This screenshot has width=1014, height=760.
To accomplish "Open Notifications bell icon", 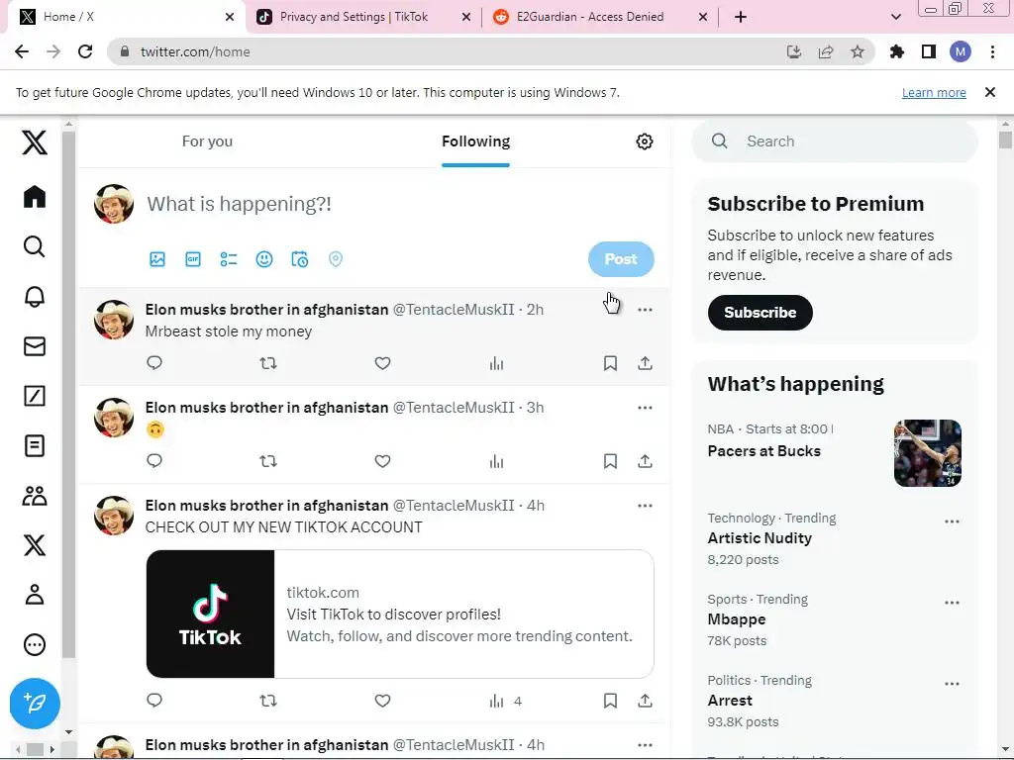I will [x=35, y=297].
